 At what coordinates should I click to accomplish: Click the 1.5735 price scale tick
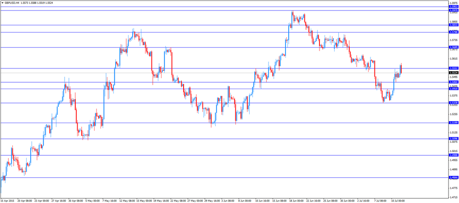[454, 40]
